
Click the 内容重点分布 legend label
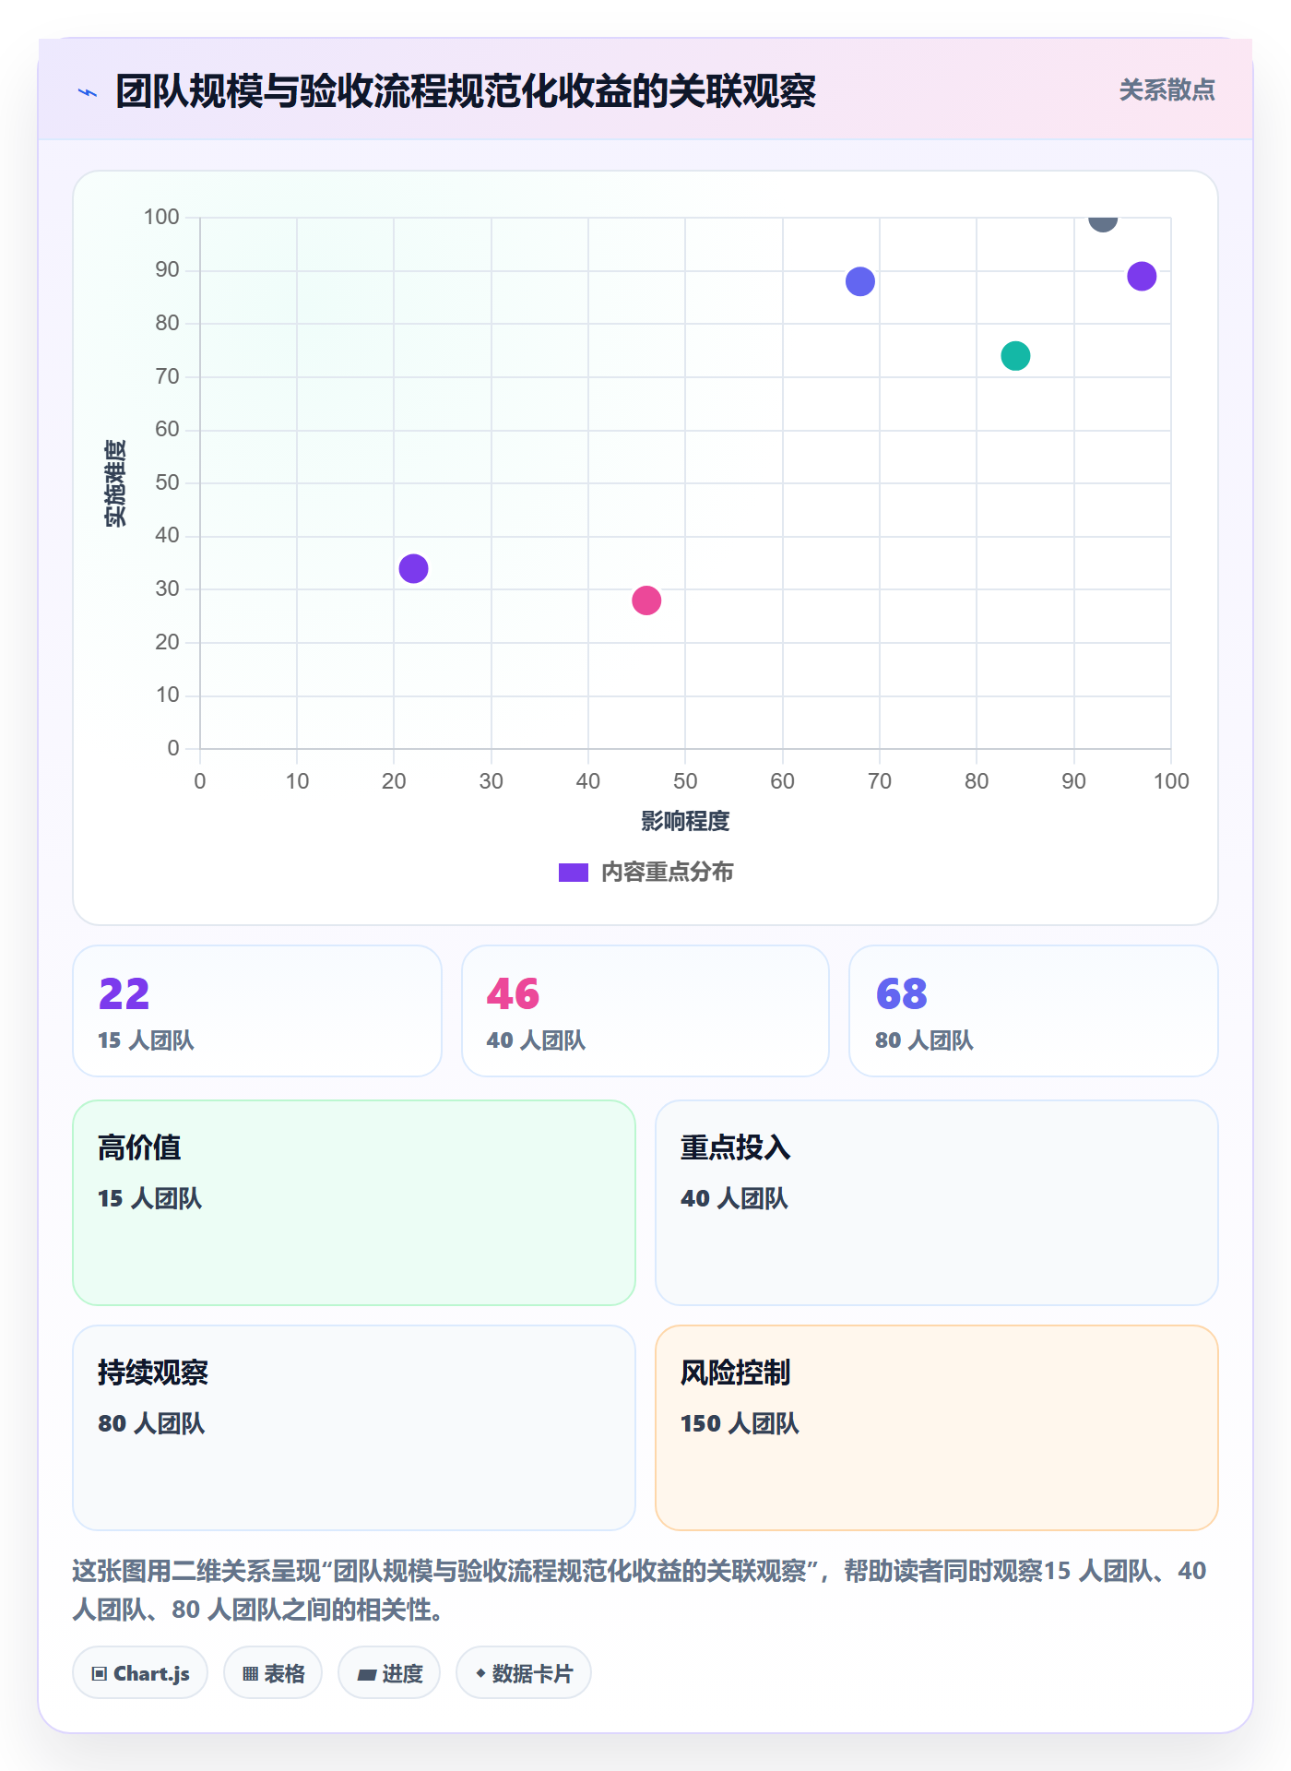(x=667, y=873)
